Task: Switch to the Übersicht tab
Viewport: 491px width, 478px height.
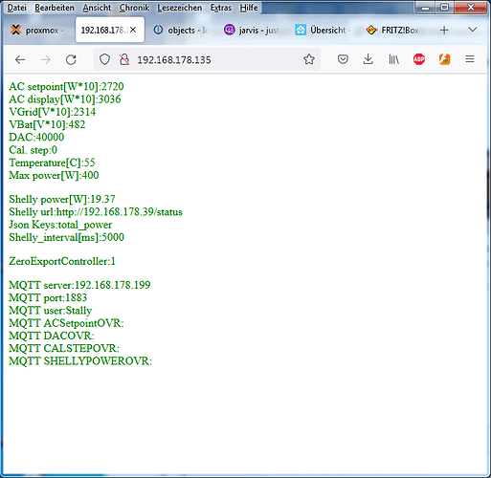Action: (x=324, y=31)
